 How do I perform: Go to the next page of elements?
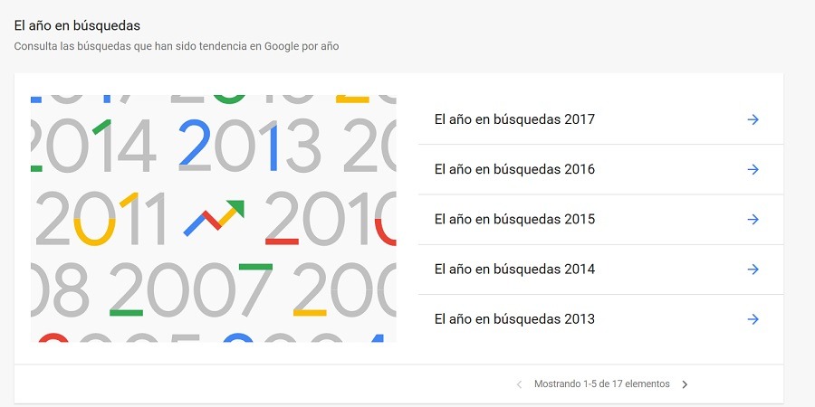[685, 384]
